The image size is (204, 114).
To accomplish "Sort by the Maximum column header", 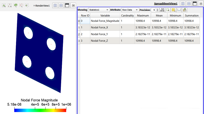I will [143, 15].
